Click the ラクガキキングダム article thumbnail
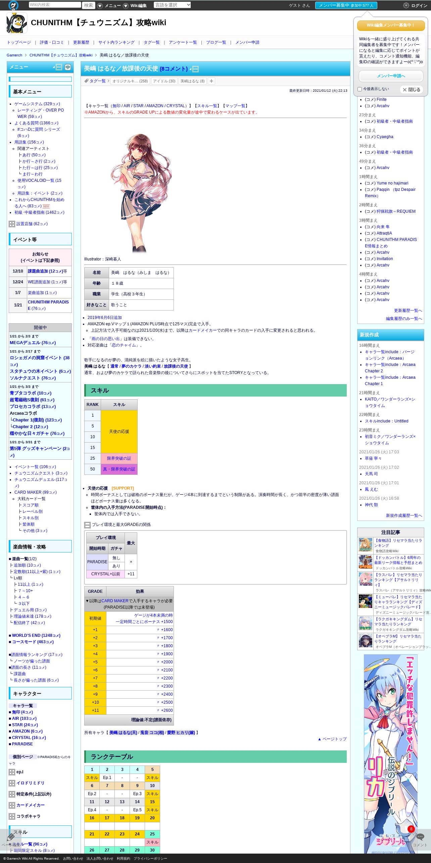This screenshot has width=431, height=863. (x=366, y=623)
